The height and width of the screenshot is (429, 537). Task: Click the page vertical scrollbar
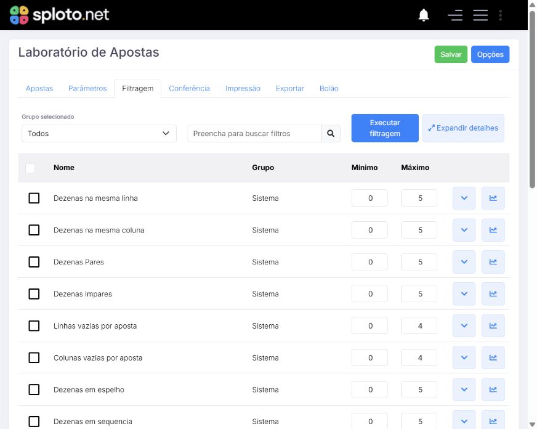click(x=532, y=99)
